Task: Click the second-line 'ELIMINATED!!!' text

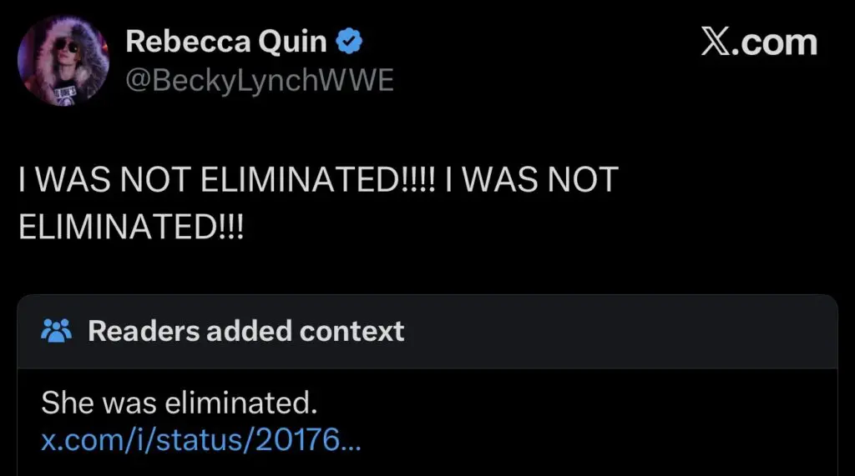Action: (131, 228)
